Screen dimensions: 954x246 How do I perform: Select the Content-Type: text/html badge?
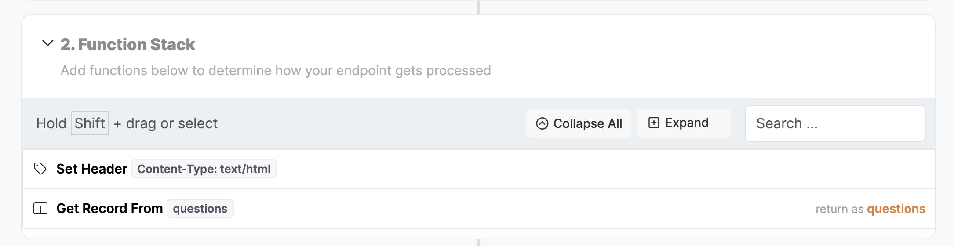coord(204,169)
